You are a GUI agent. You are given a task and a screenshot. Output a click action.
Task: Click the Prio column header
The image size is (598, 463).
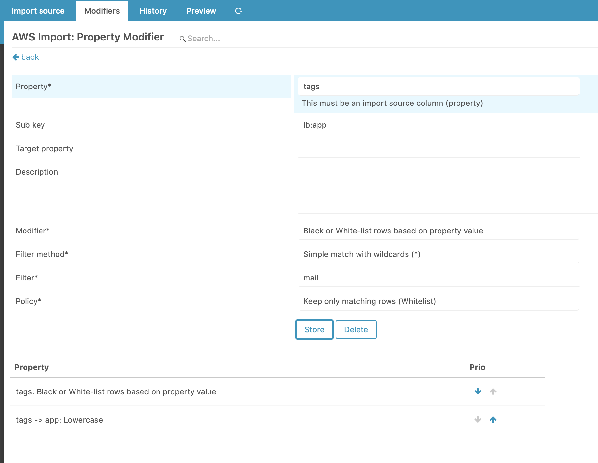477,367
